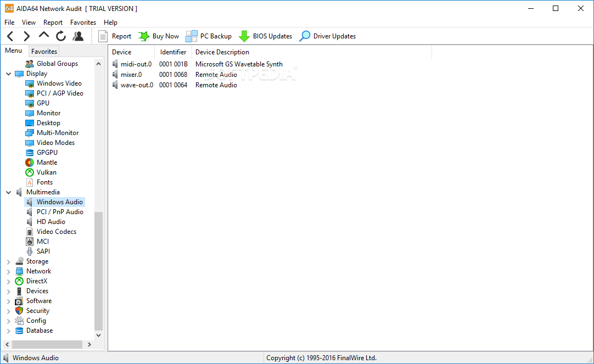Select the Multimedia tree item label
The height and width of the screenshot is (364, 594).
pyautogui.click(x=43, y=192)
